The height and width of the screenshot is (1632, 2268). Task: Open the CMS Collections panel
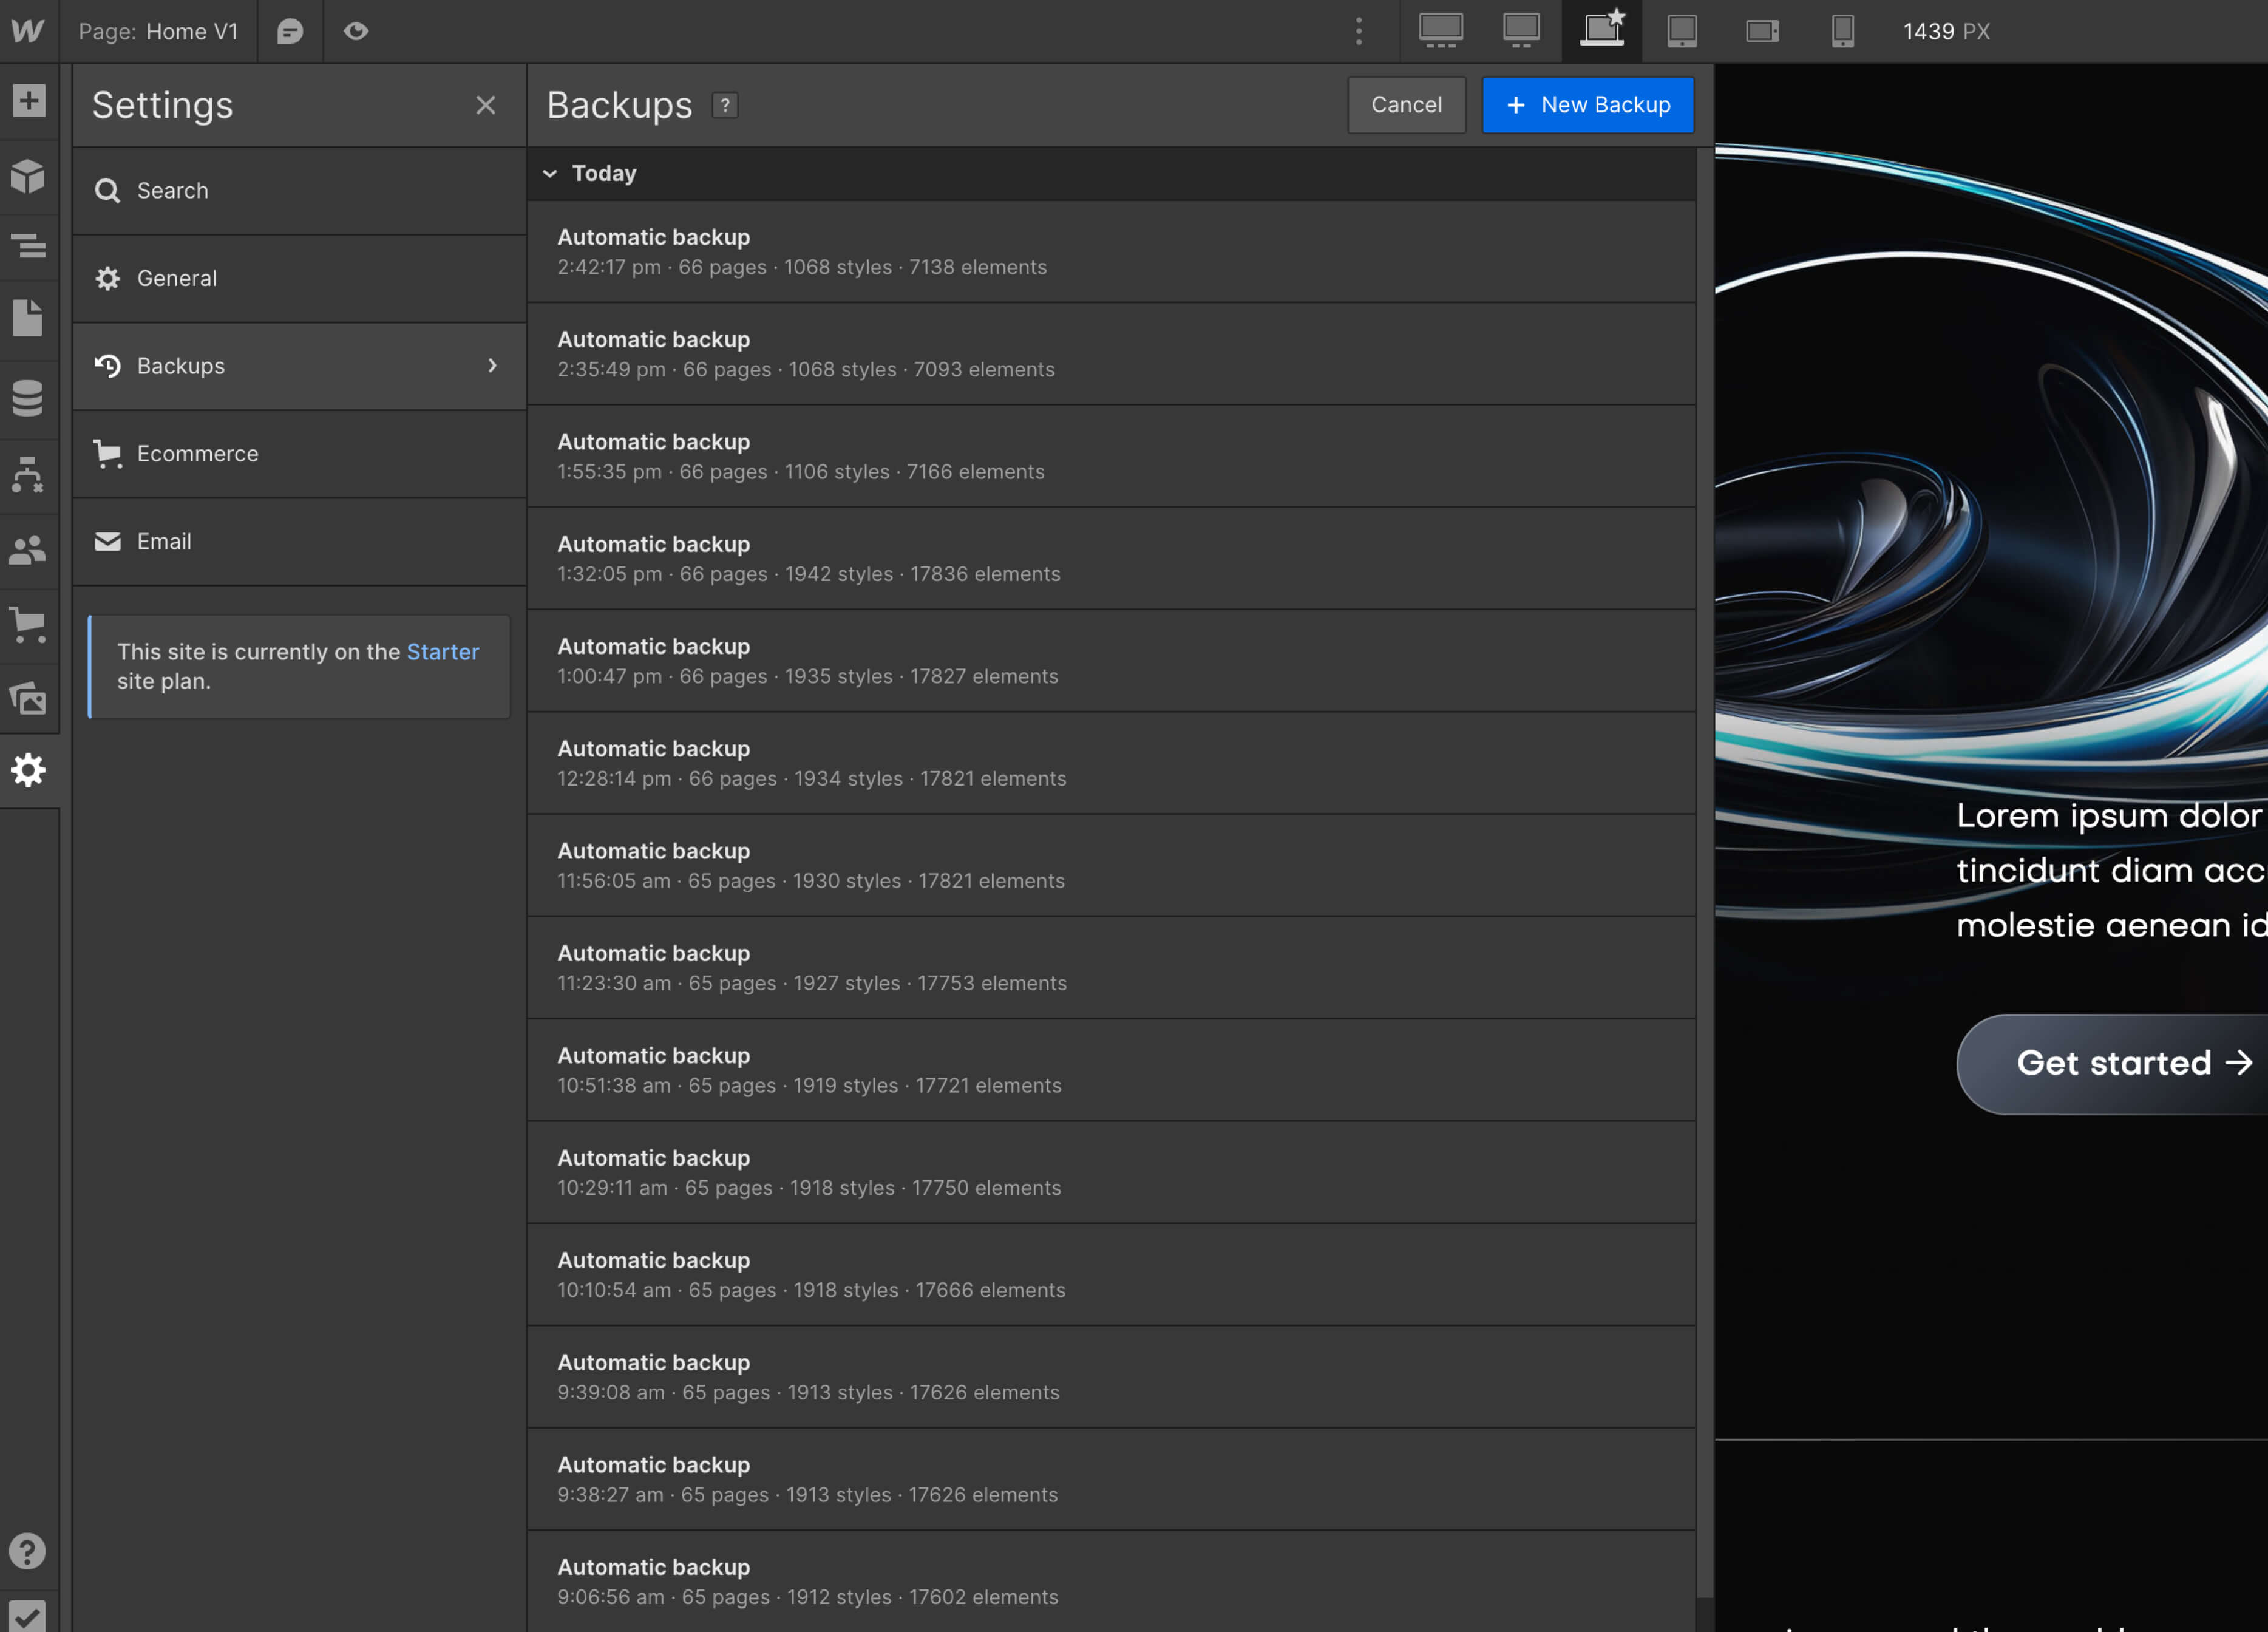pyautogui.click(x=29, y=398)
